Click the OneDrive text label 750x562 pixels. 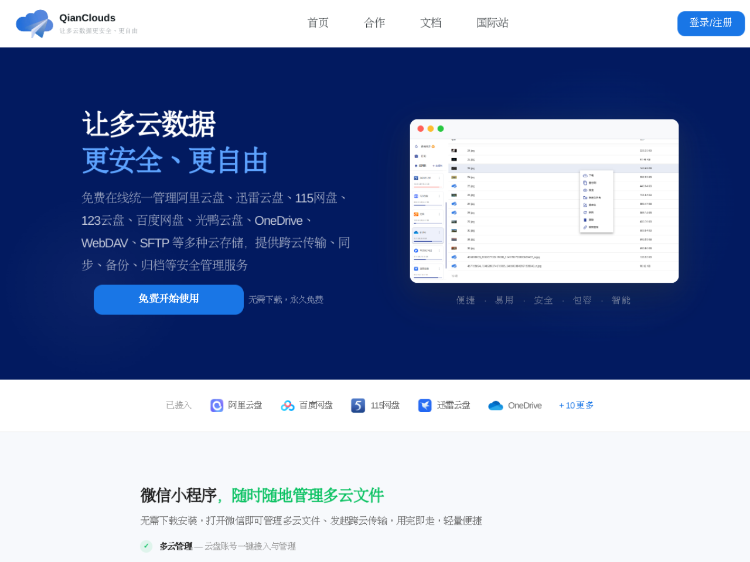tap(525, 405)
